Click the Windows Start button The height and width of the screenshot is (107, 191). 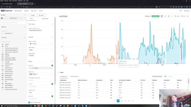[2, 106]
